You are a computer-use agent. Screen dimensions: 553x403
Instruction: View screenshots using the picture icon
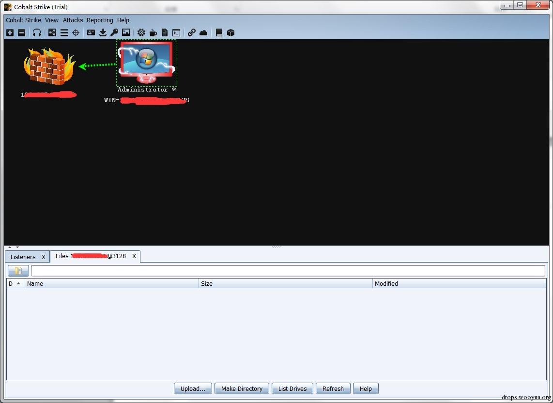coord(126,33)
